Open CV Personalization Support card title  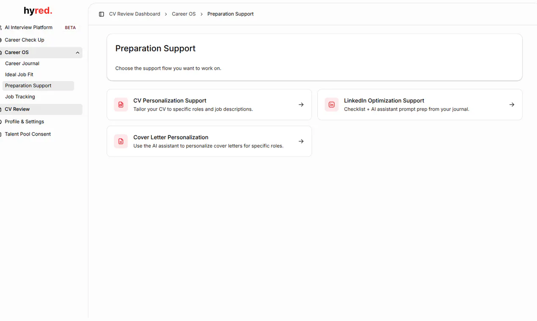click(x=170, y=101)
